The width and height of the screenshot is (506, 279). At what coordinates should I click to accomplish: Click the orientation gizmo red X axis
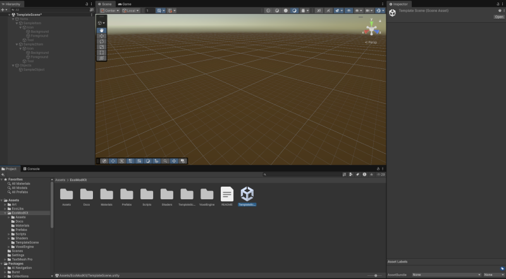tap(366, 32)
